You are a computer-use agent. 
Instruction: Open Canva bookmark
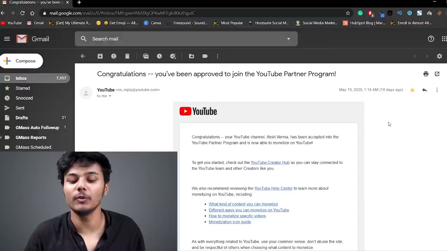coord(152,23)
